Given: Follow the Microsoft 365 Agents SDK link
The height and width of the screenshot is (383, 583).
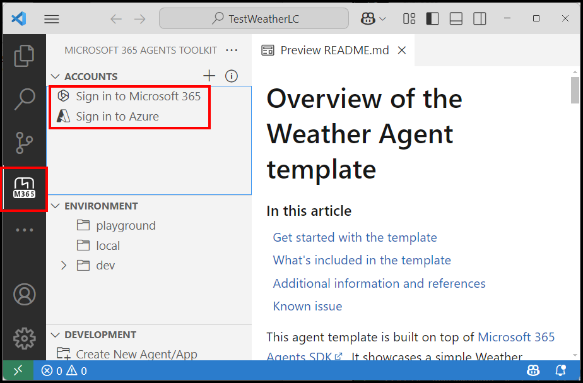Looking at the screenshot, I should [x=516, y=337].
